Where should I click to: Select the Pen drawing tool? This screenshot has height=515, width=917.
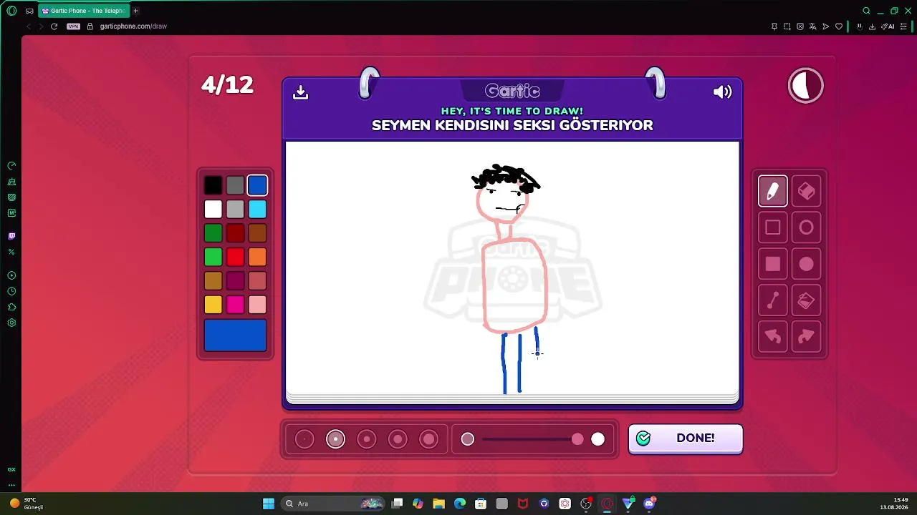[x=772, y=191]
